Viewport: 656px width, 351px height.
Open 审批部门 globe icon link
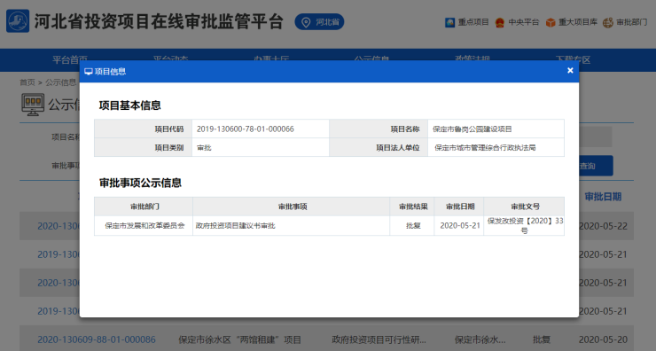(x=608, y=22)
